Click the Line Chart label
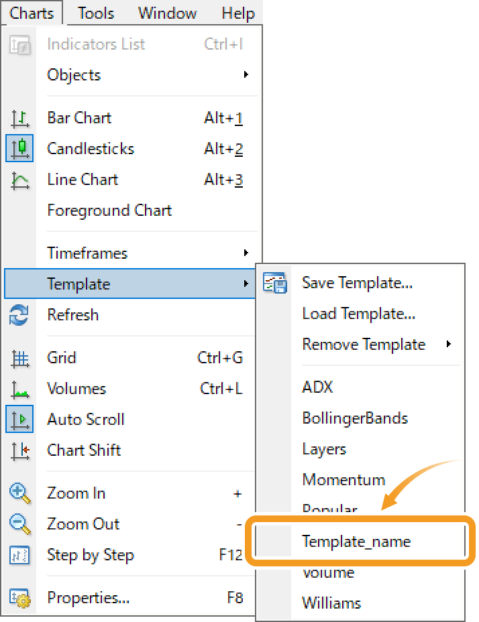This screenshot has width=479, height=622. pos(83,180)
